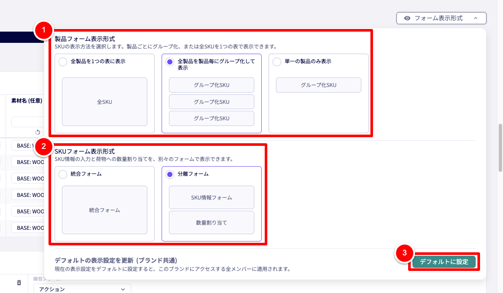This screenshot has height=293, width=503.
Task: Click the 数量割り当て preview box
Action: (211, 222)
